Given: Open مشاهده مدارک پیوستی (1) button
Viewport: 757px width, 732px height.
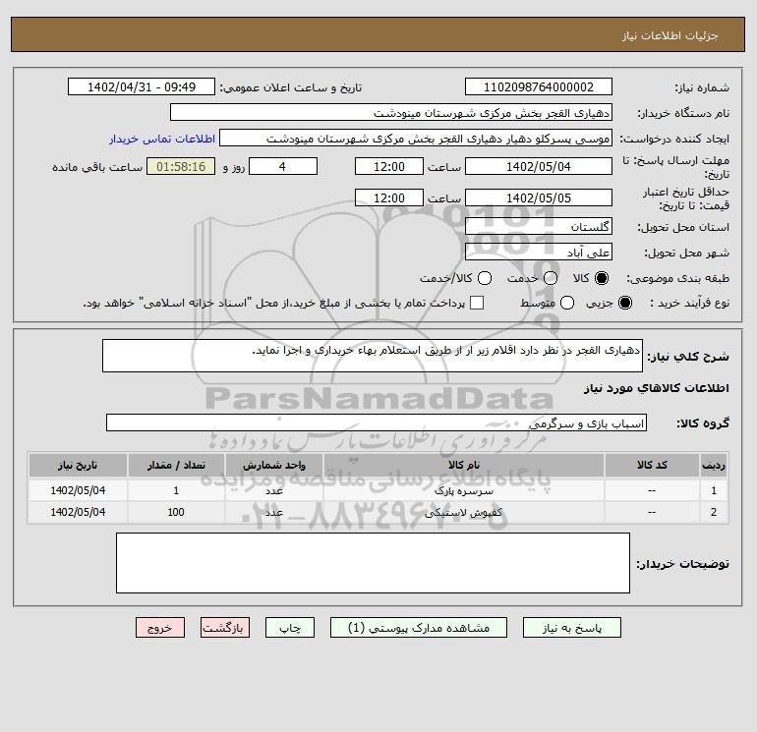Looking at the screenshot, I should click(x=419, y=628).
